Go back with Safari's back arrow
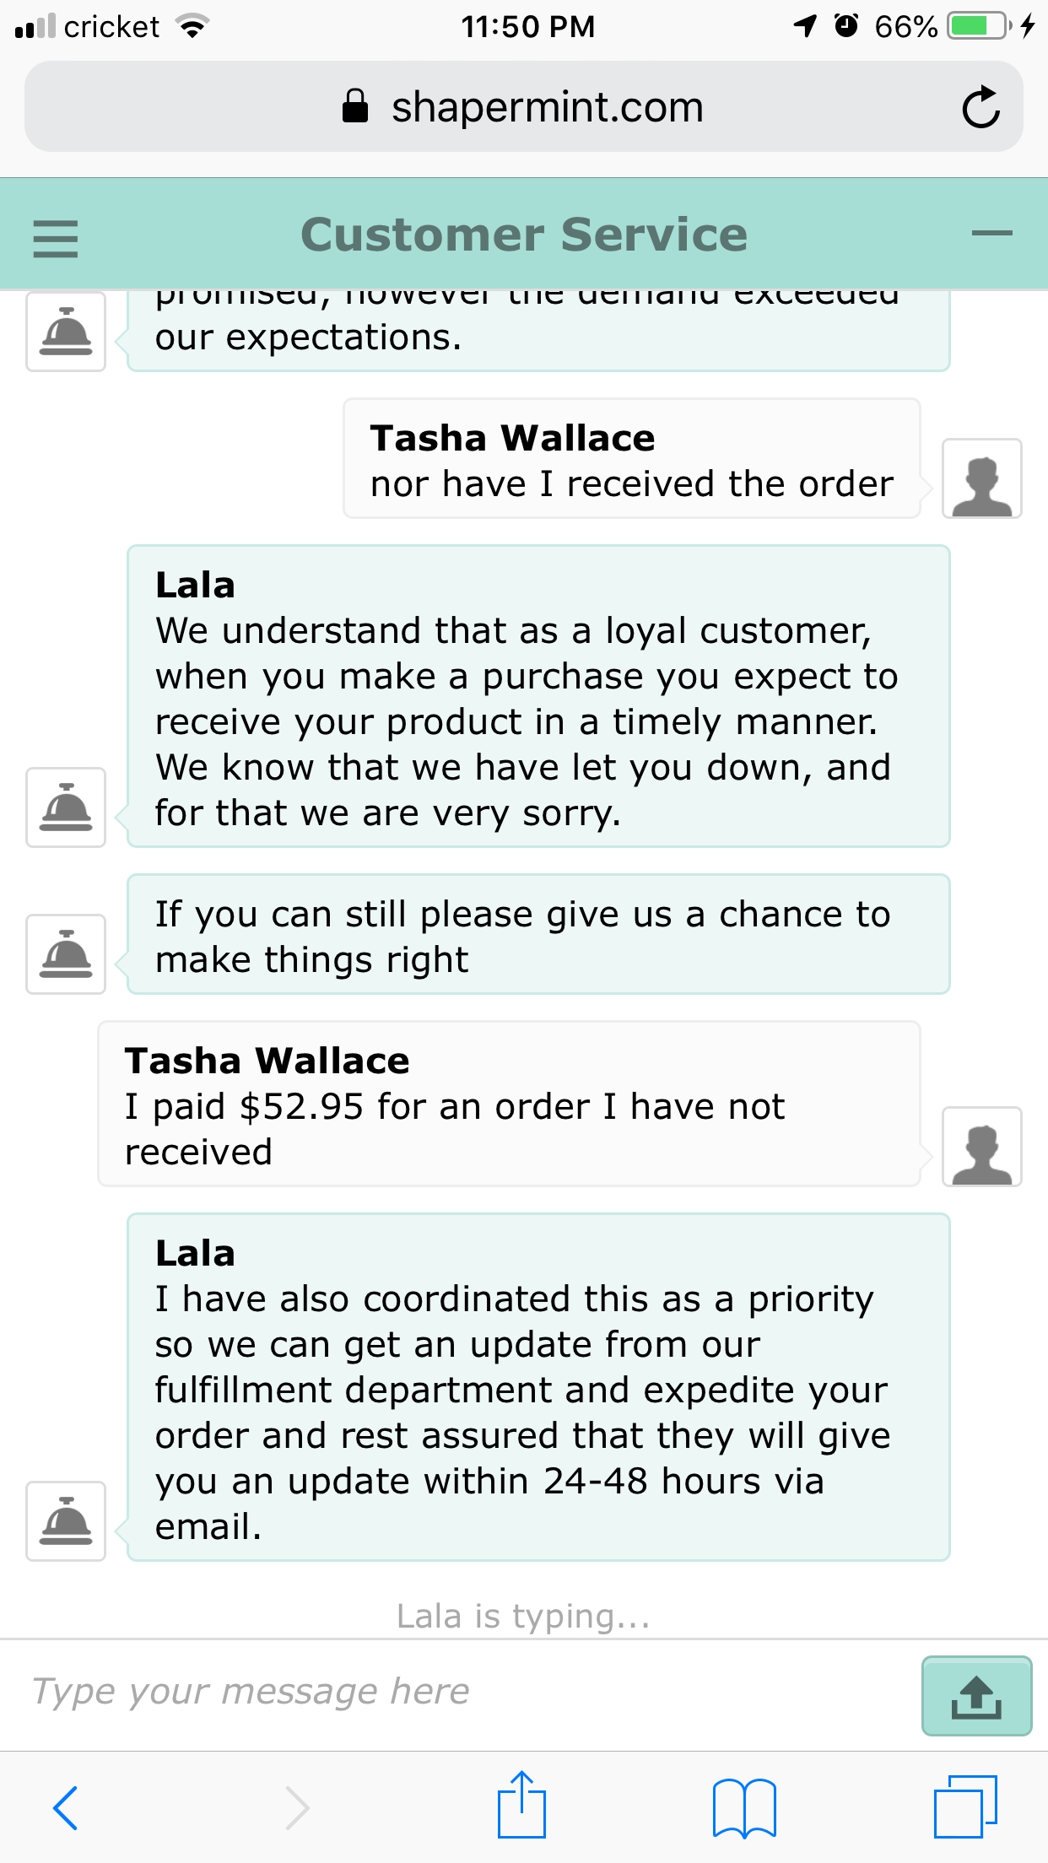The height and width of the screenshot is (1863, 1048). (65, 1807)
